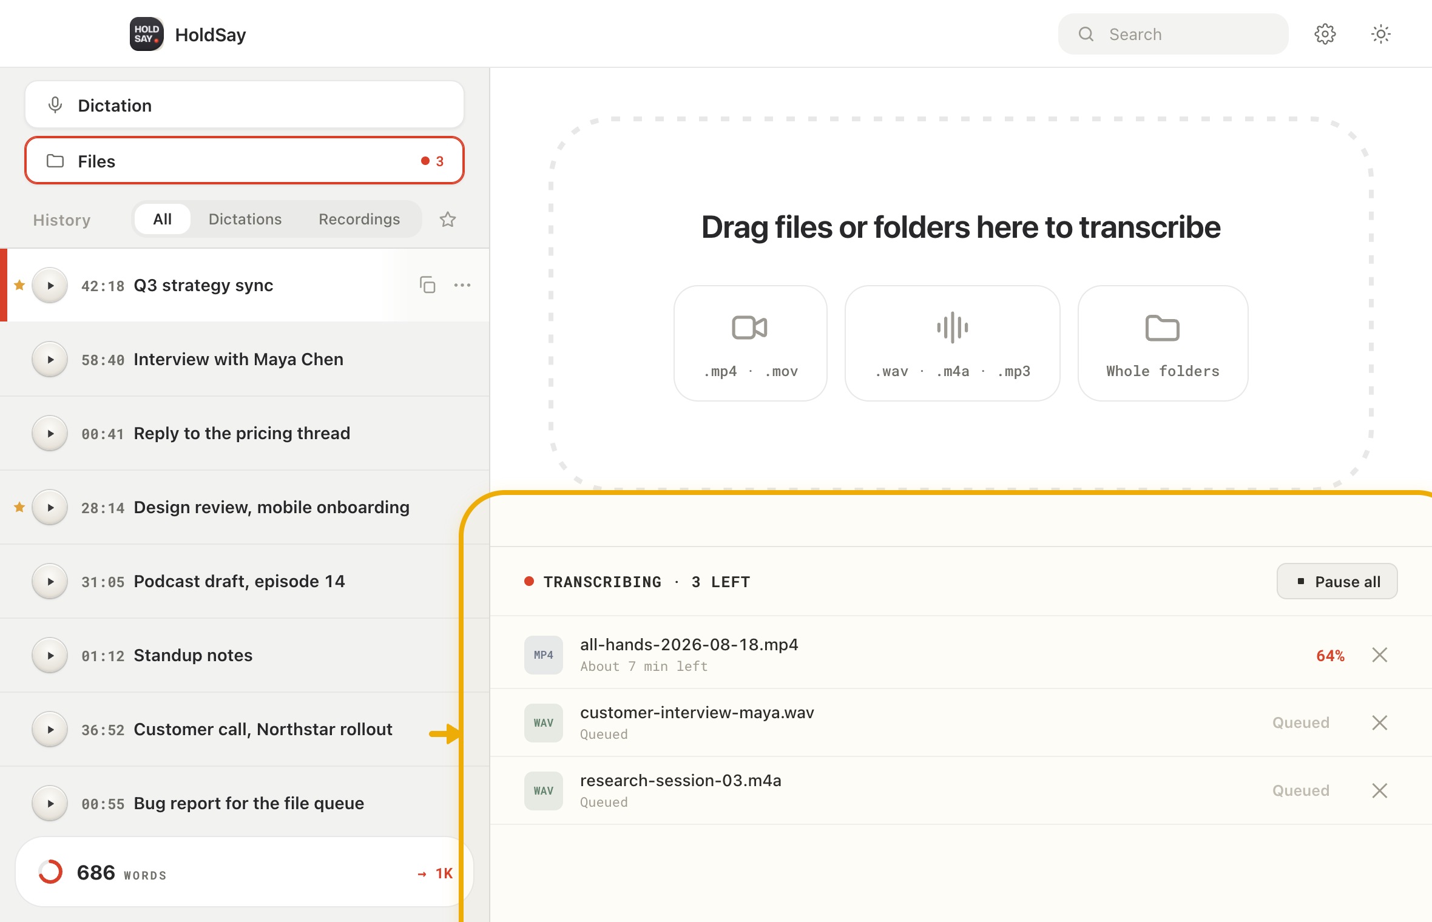Choose the Whole folders card
Screen dimensions: 1432x922
[1163, 343]
